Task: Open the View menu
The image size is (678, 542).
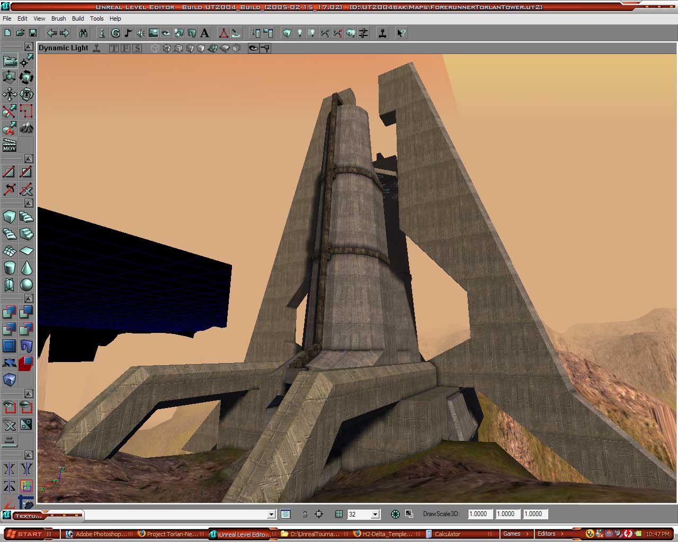Action: pyautogui.click(x=39, y=19)
